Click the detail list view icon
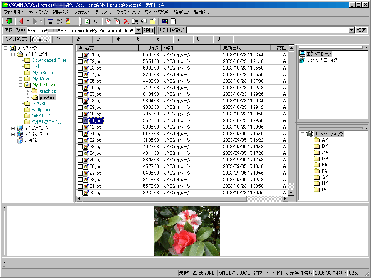The width and height of the screenshot is (371, 278). [x=51, y=21]
